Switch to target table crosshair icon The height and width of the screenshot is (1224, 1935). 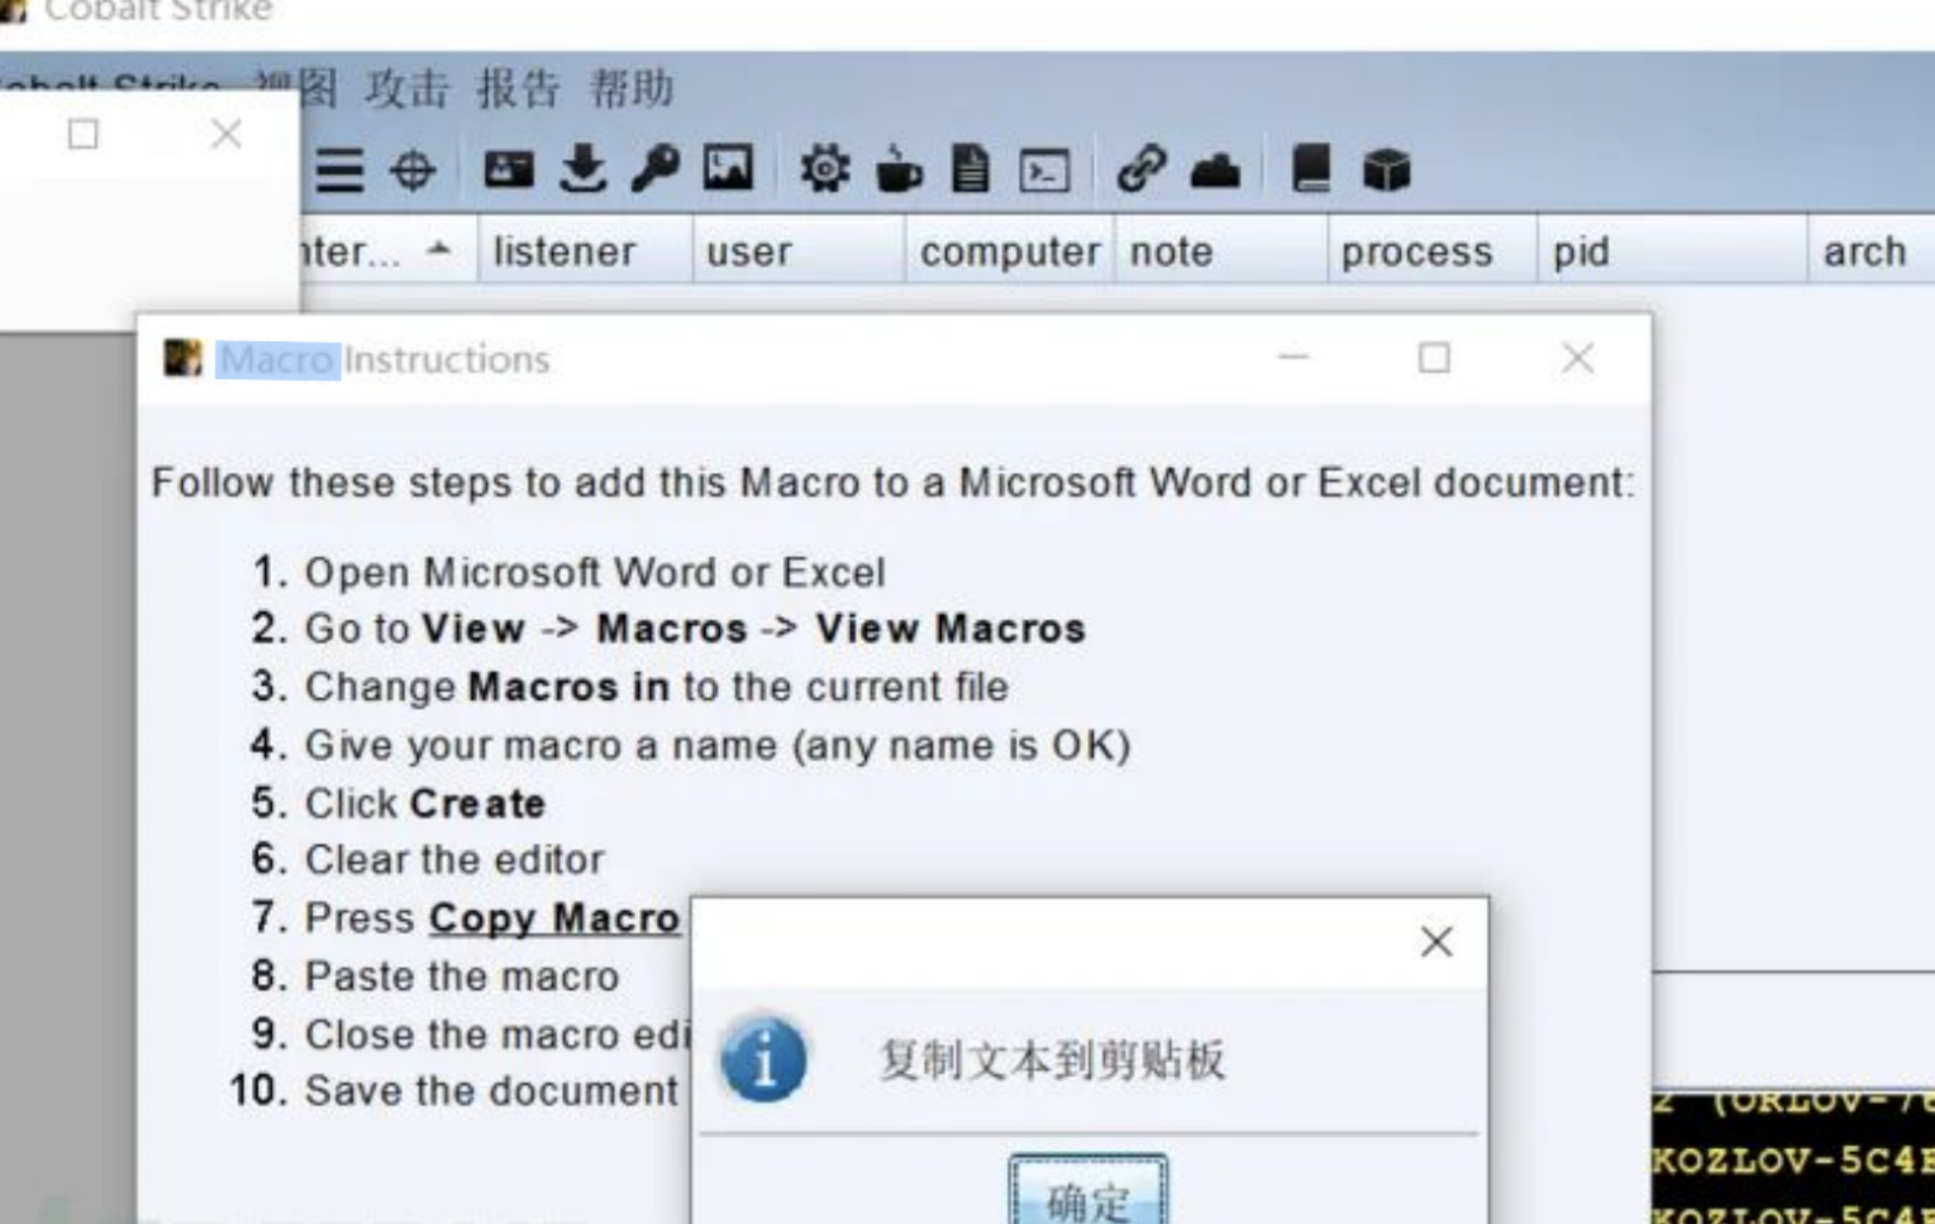pos(413,171)
